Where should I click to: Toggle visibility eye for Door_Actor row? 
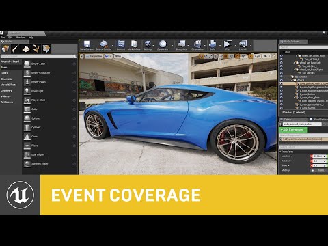[x=282, y=77]
